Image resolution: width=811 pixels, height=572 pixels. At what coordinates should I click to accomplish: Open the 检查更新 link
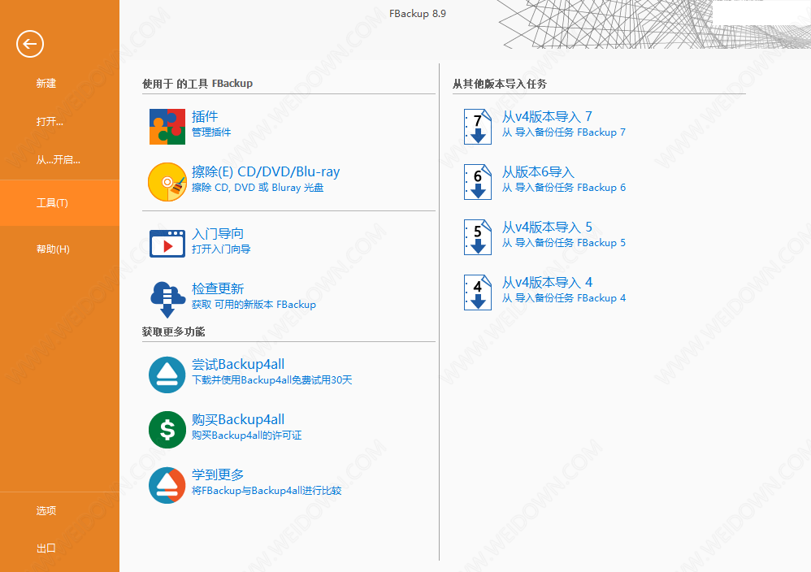217,288
